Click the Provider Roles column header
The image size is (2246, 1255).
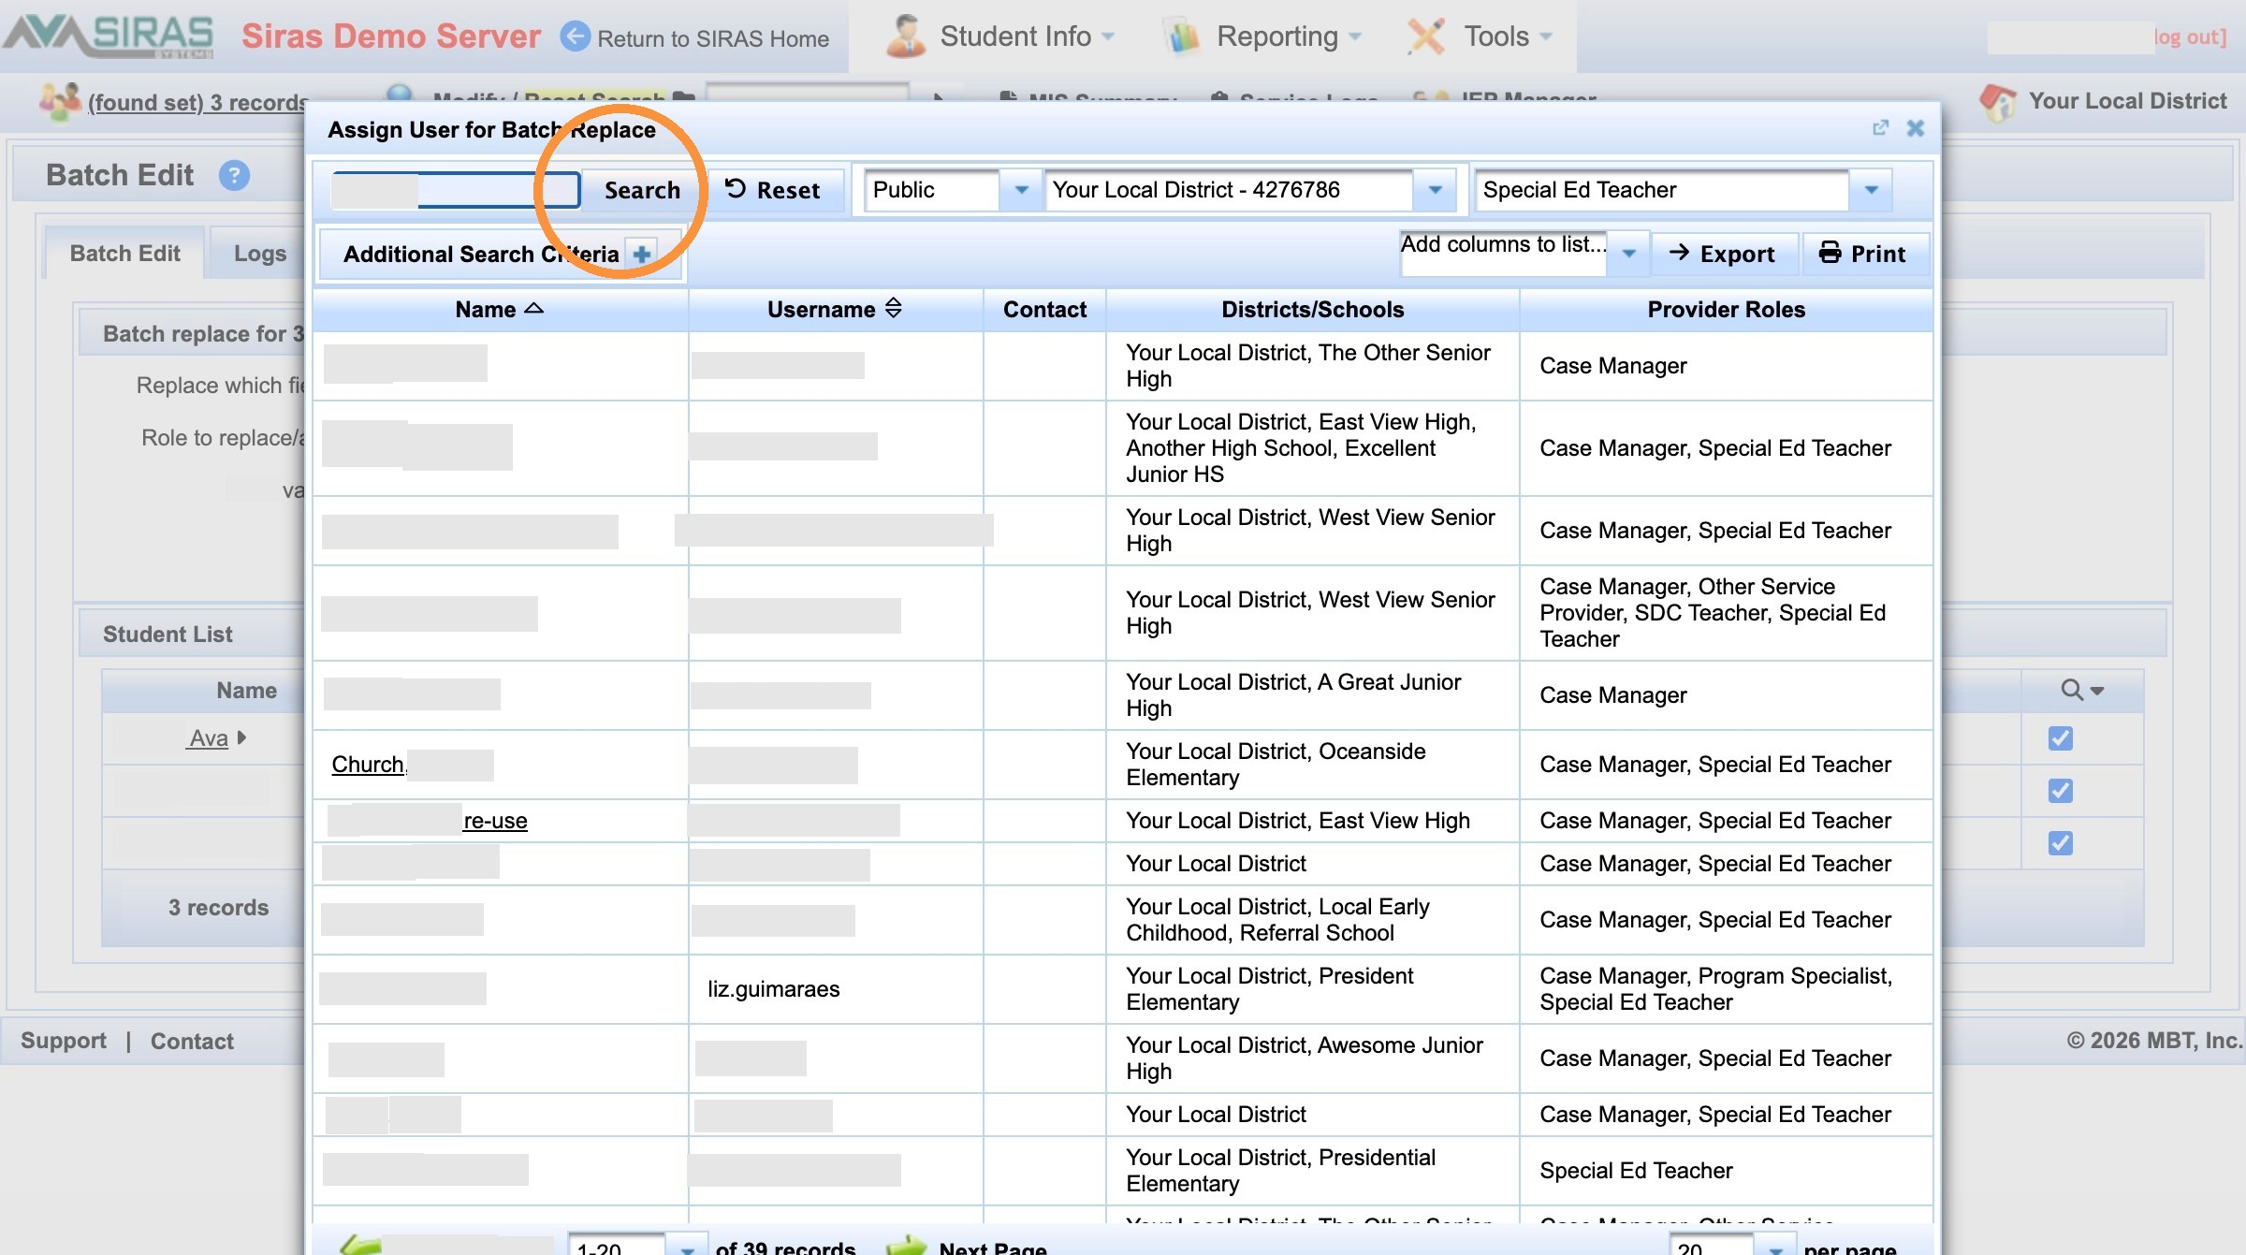[x=1726, y=310]
